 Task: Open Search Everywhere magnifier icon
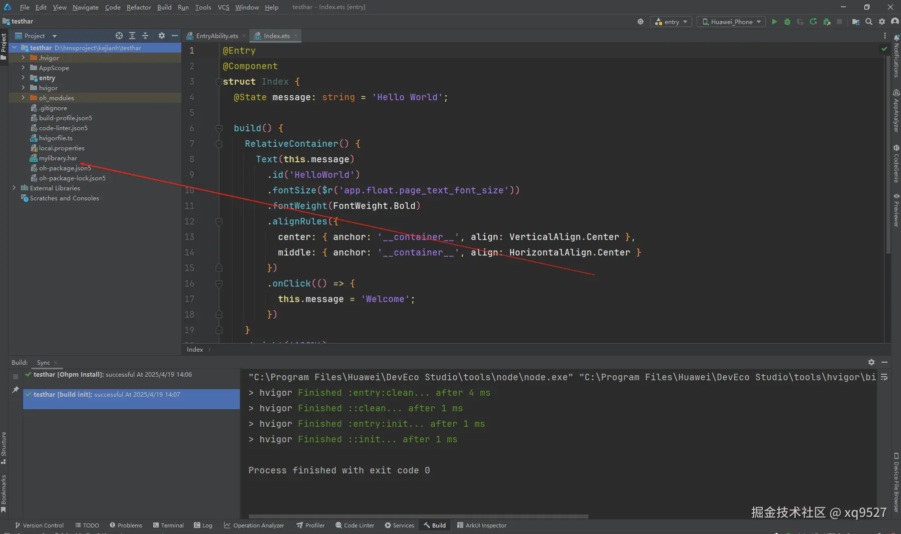[x=869, y=22]
